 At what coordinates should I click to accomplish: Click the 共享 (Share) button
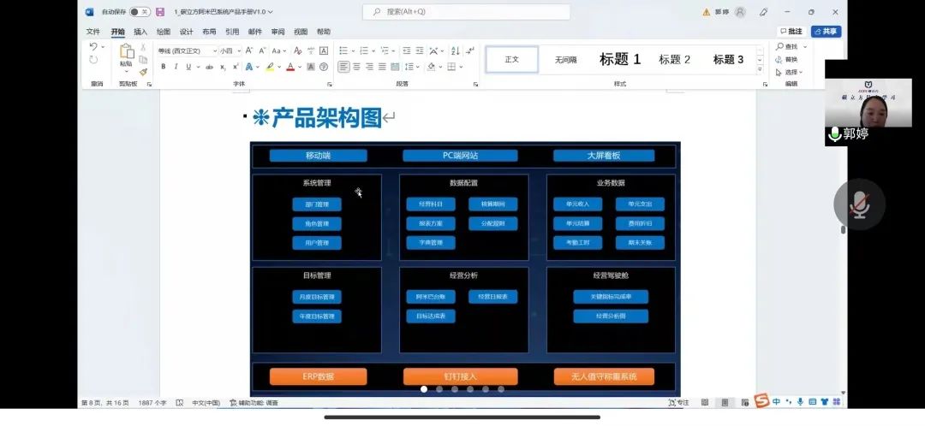click(x=826, y=32)
